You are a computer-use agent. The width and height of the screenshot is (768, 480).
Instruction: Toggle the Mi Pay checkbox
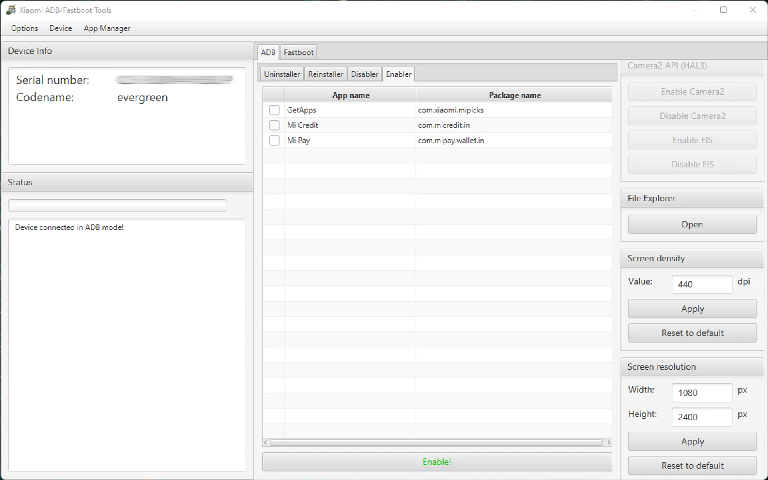pos(274,141)
